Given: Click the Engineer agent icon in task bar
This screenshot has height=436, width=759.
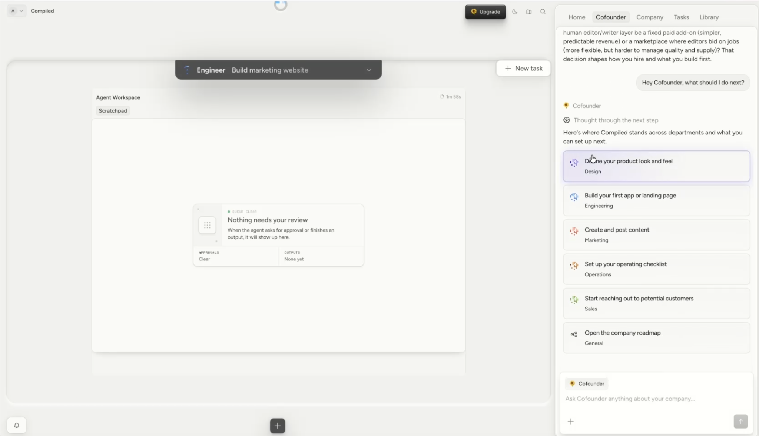Looking at the screenshot, I should [187, 70].
